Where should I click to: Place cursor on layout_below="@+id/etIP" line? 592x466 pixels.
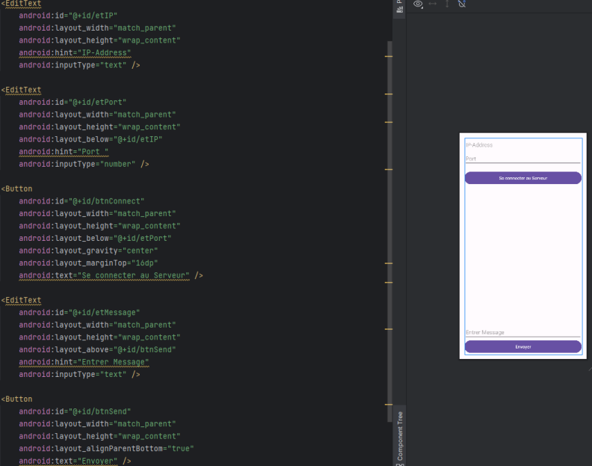coord(90,139)
